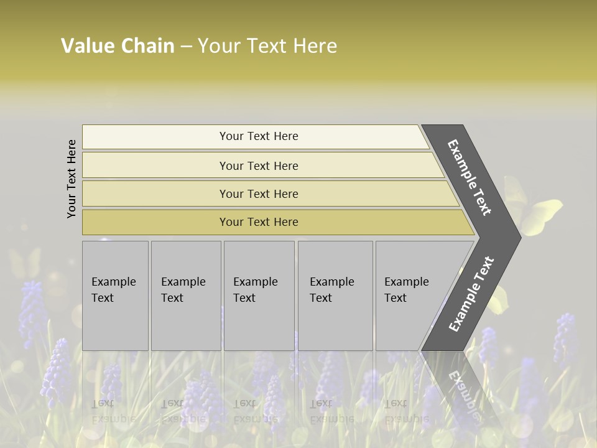Viewport: 597px width, 448px height.
Task: Click the third Your Text Here bar
Action: [271, 194]
